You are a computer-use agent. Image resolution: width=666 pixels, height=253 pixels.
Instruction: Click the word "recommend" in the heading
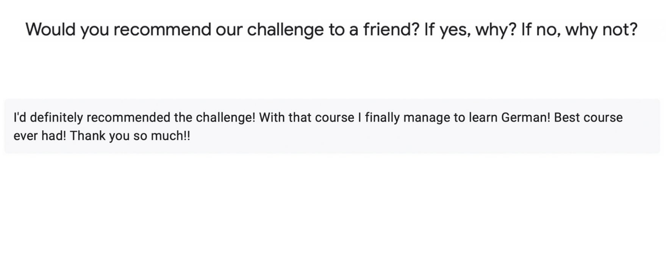[x=162, y=30]
